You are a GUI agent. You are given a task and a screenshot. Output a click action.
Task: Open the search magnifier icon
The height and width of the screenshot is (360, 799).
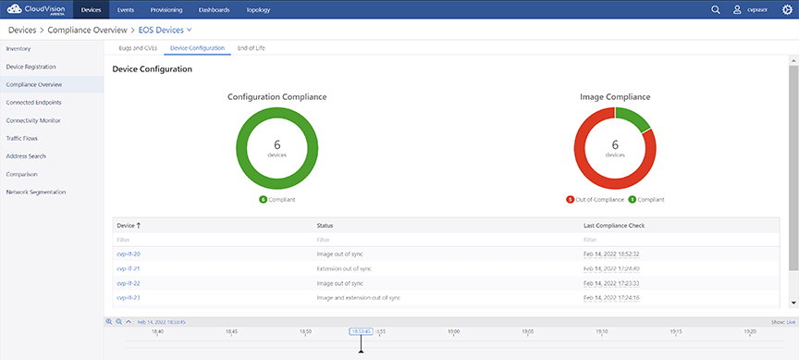(716, 9)
